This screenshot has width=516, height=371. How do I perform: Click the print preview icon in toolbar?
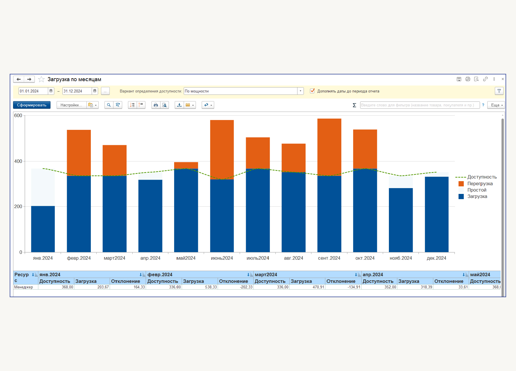[x=165, y=105]
